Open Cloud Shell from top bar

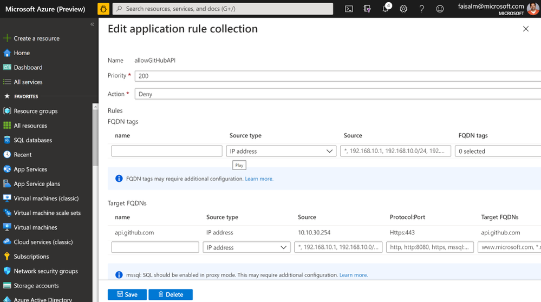(349, 9)
